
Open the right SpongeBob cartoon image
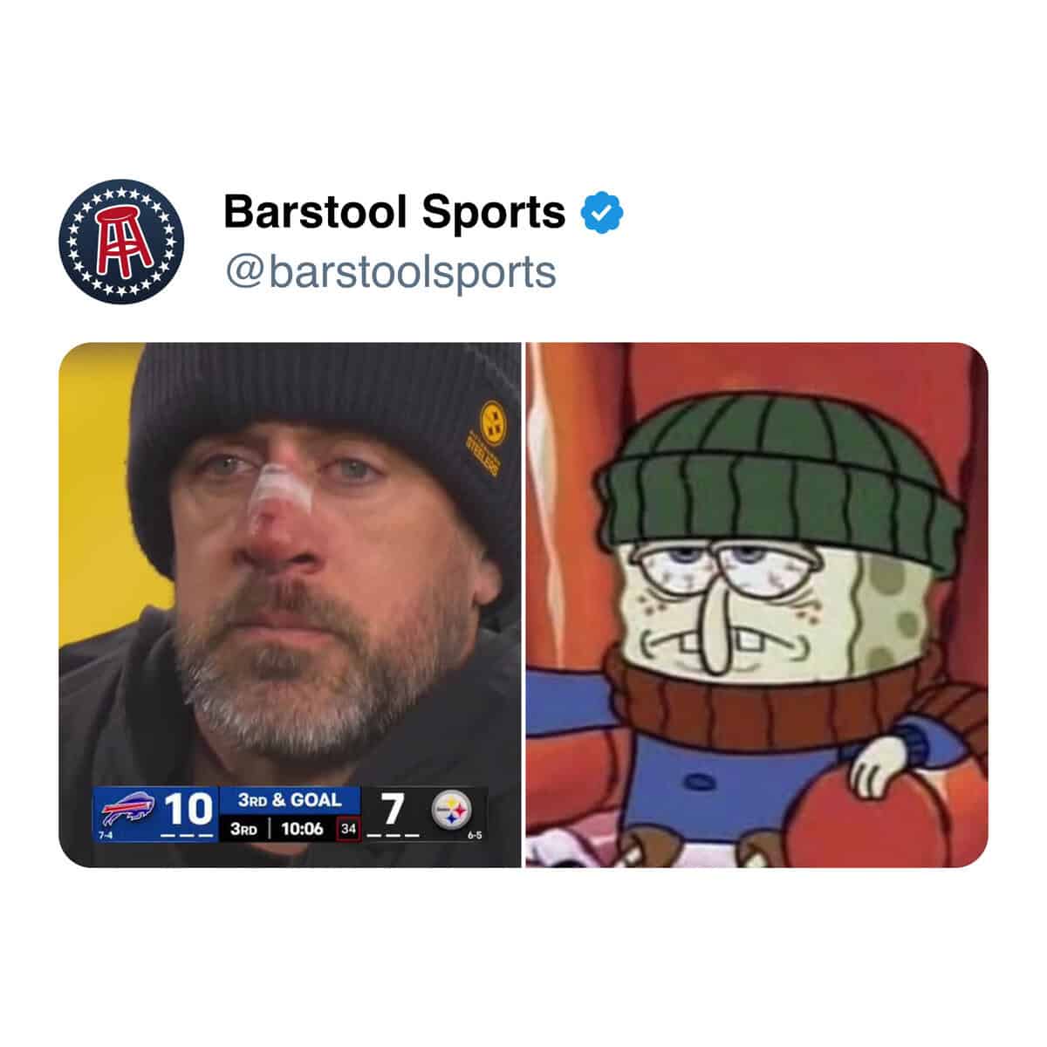pos(757,605)
